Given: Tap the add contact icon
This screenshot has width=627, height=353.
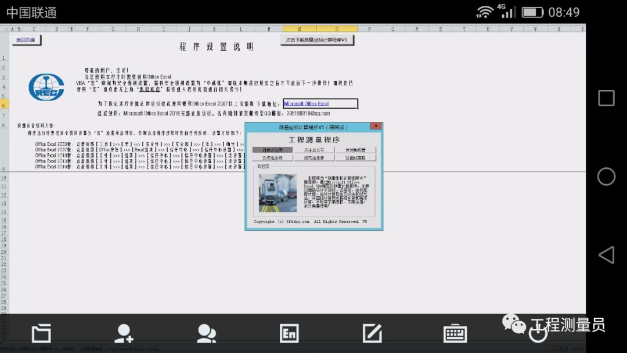Looking at the screenshot, I should click(124, 333).
